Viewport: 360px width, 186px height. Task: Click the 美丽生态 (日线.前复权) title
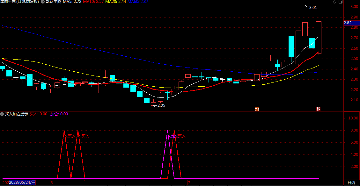(19, 2)
